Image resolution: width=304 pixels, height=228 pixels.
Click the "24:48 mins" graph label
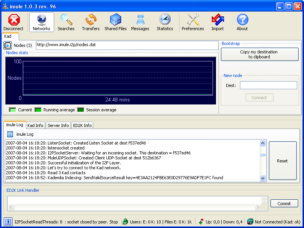(x=117, y=100)
